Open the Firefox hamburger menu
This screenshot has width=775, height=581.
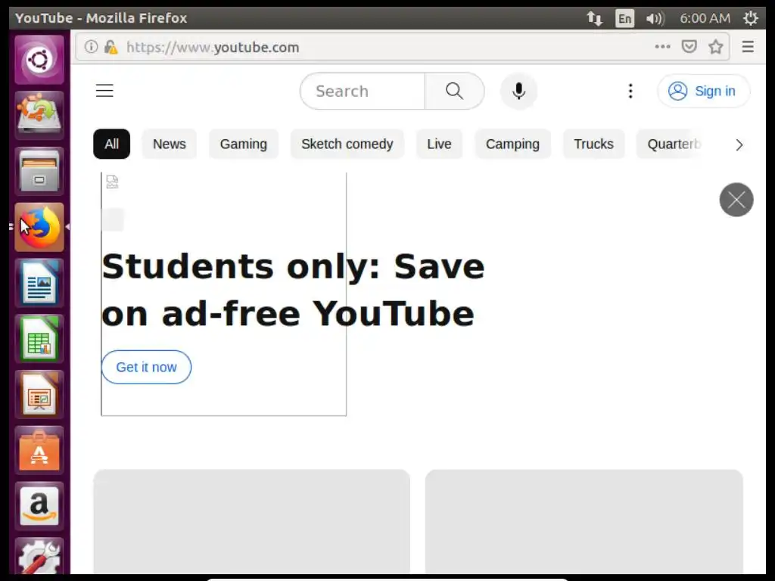[x=748, y=47]
